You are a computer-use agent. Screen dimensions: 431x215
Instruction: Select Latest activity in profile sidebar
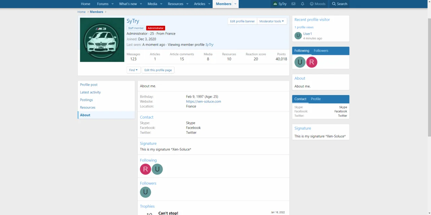pos(90,92)
